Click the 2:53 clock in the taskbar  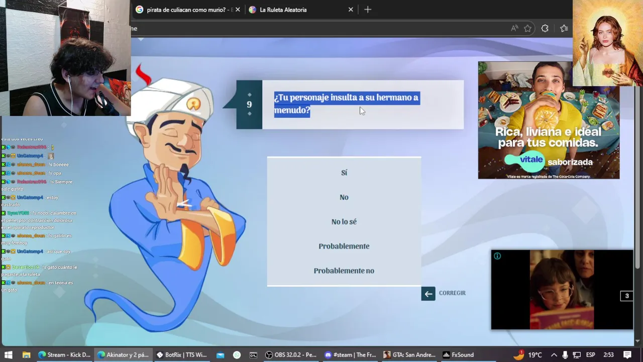coord(608,354)
